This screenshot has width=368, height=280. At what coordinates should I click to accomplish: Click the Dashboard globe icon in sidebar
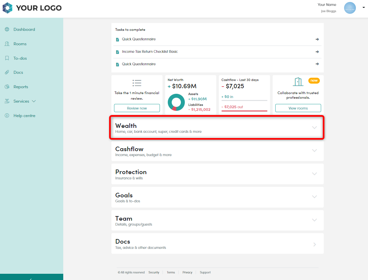(7, 30)
